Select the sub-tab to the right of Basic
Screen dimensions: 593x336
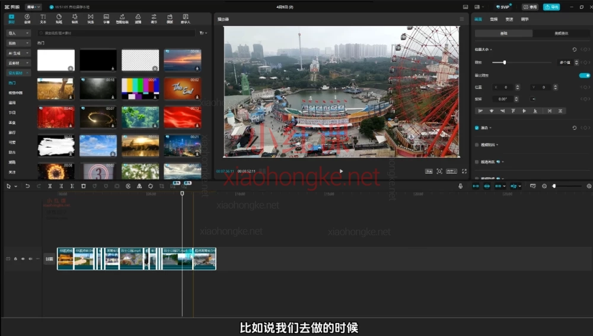pos(561,33)
